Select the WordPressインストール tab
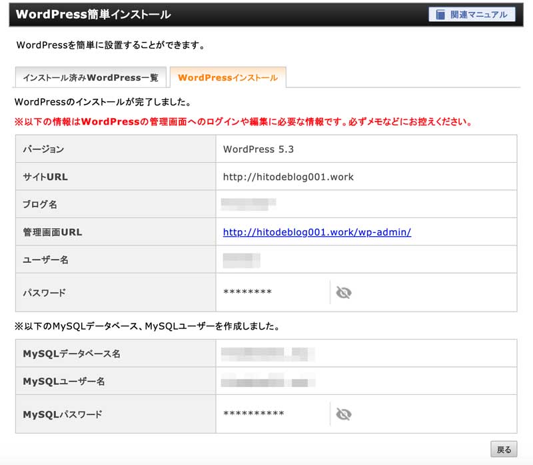The image size is (533, 465). tap(228, 77)
